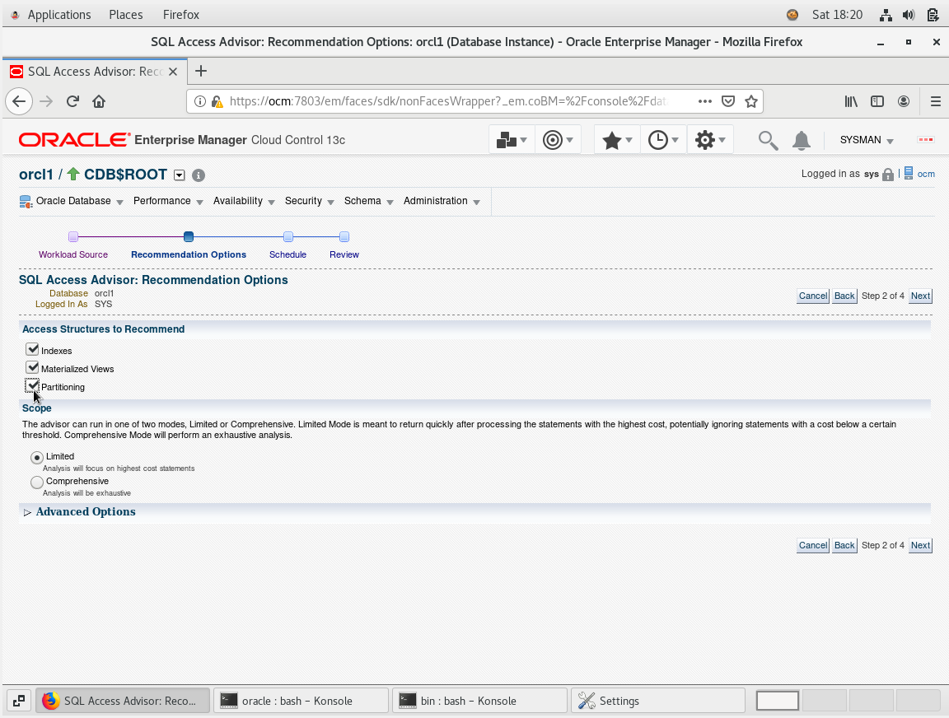Toggle the Firefox sidebar icon
The image size is (949, 718).
coord(877,101)
